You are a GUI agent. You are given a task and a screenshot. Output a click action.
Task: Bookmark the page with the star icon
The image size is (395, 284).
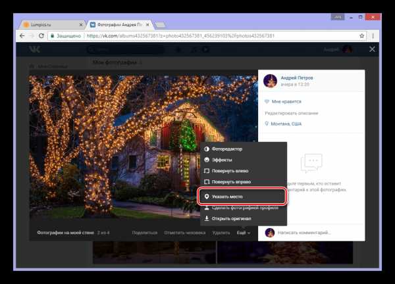[x=361, y=35]
